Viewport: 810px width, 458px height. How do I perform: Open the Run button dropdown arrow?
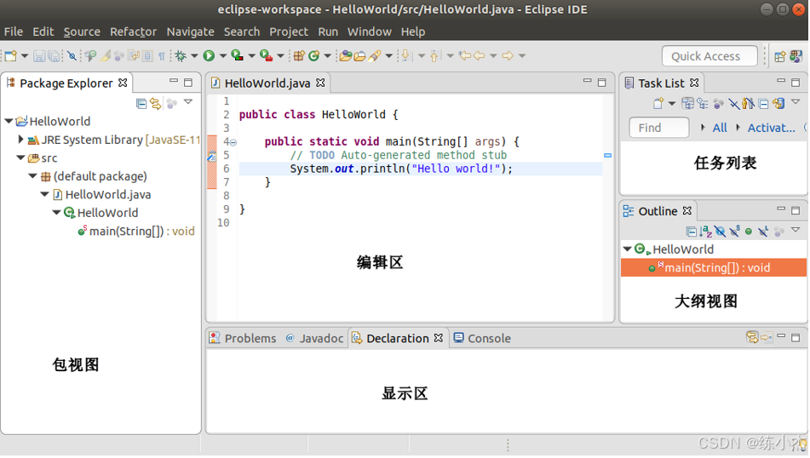[x=223, y=56]
